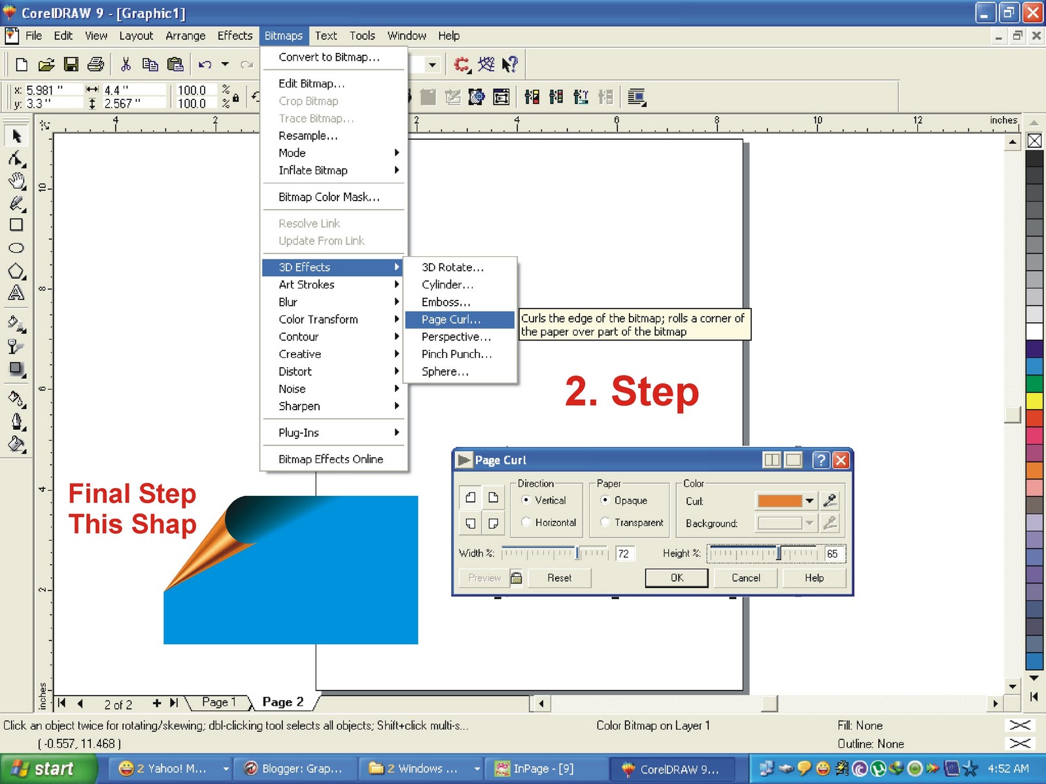Click the Paste icon

(x=175, y=64)
